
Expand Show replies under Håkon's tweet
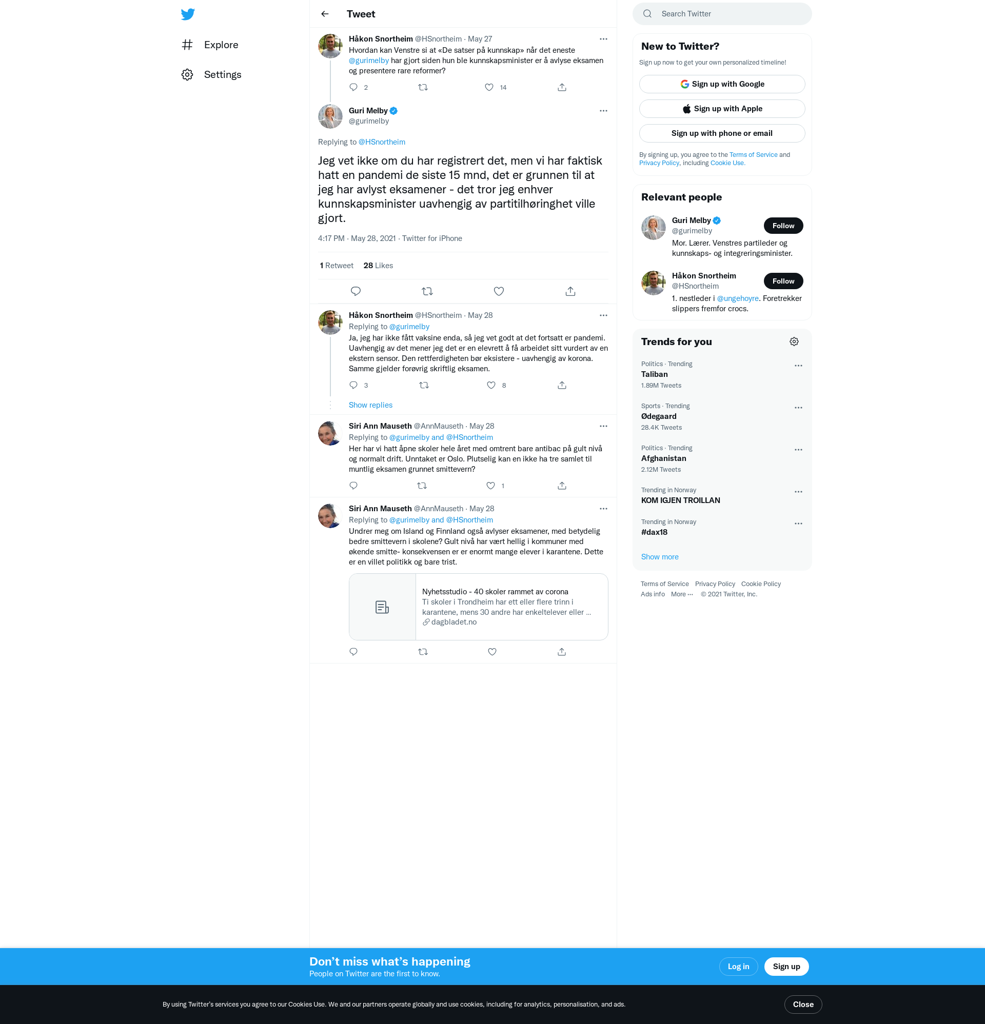[x=370, y=406]
